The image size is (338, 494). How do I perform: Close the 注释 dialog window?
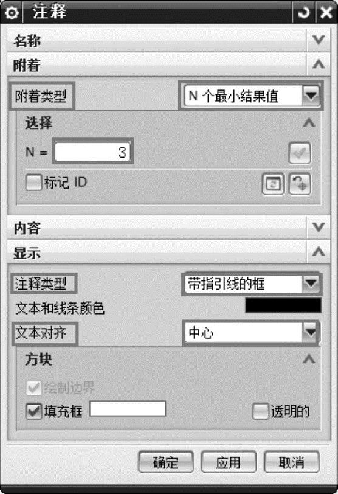[326, 13]
